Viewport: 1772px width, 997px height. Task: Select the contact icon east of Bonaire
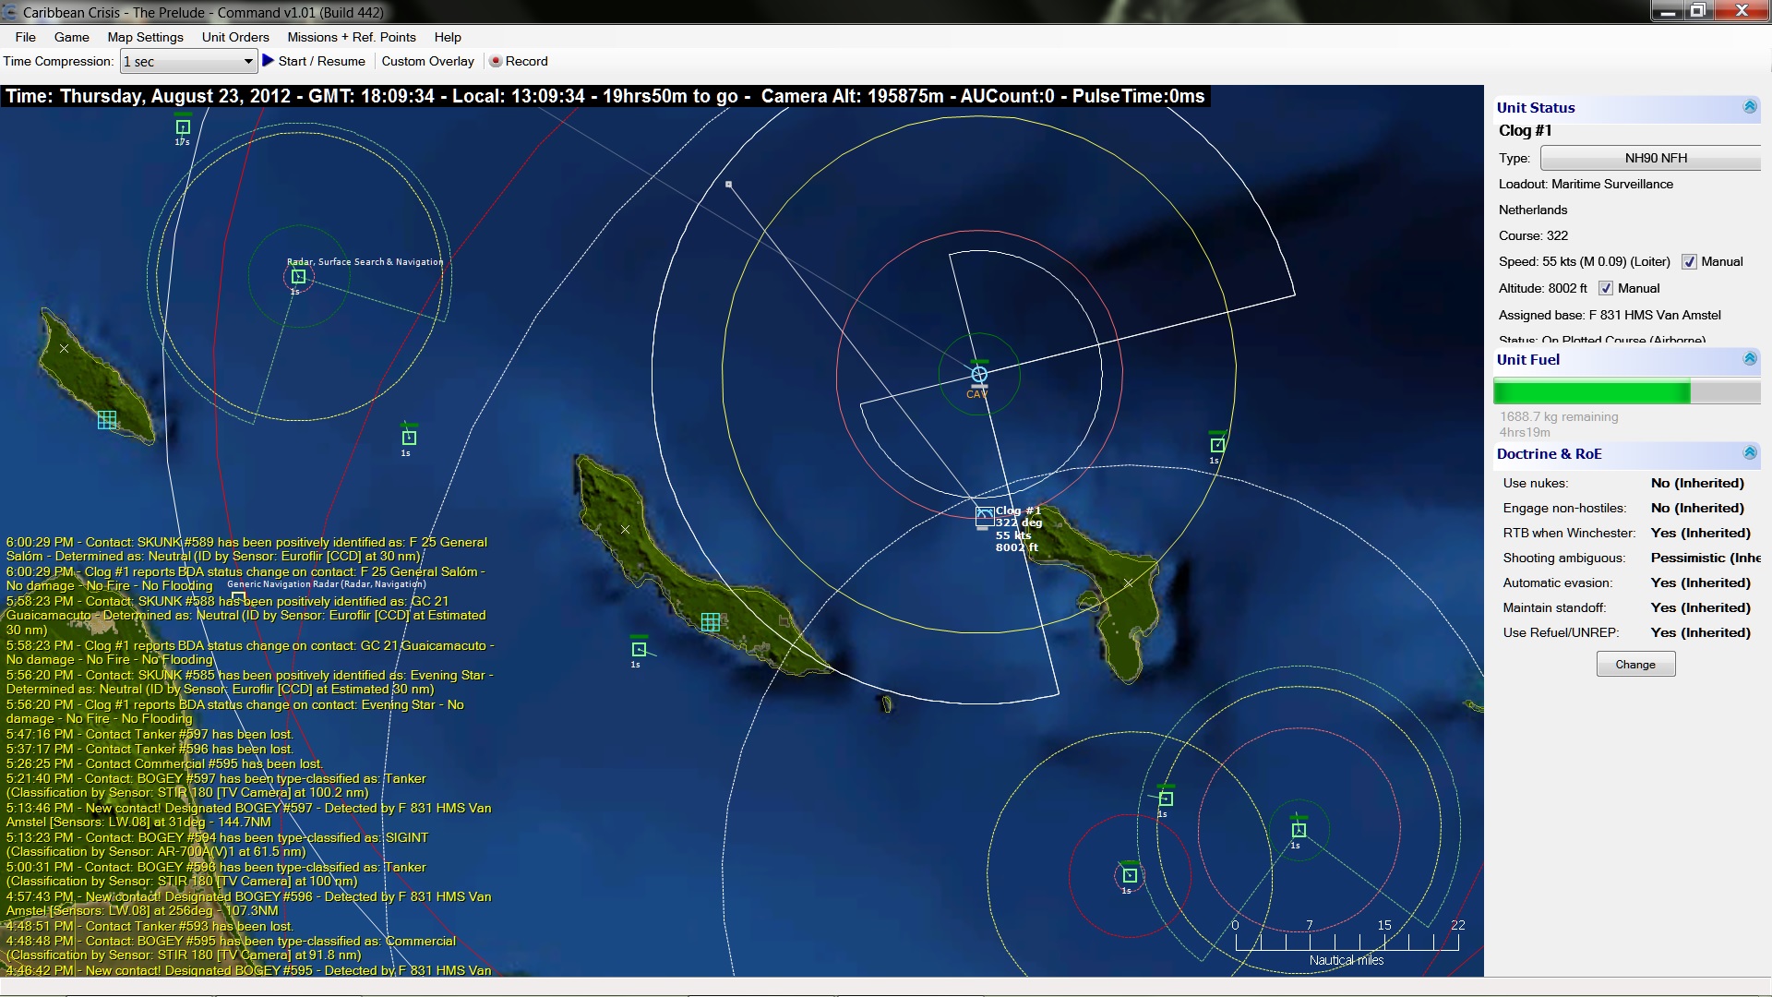(1217, 445)
